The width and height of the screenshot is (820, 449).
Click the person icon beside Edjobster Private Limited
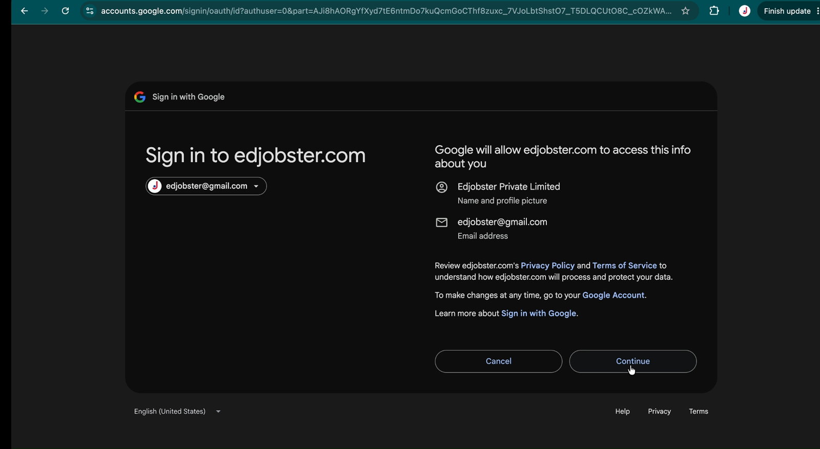[441, 187]
